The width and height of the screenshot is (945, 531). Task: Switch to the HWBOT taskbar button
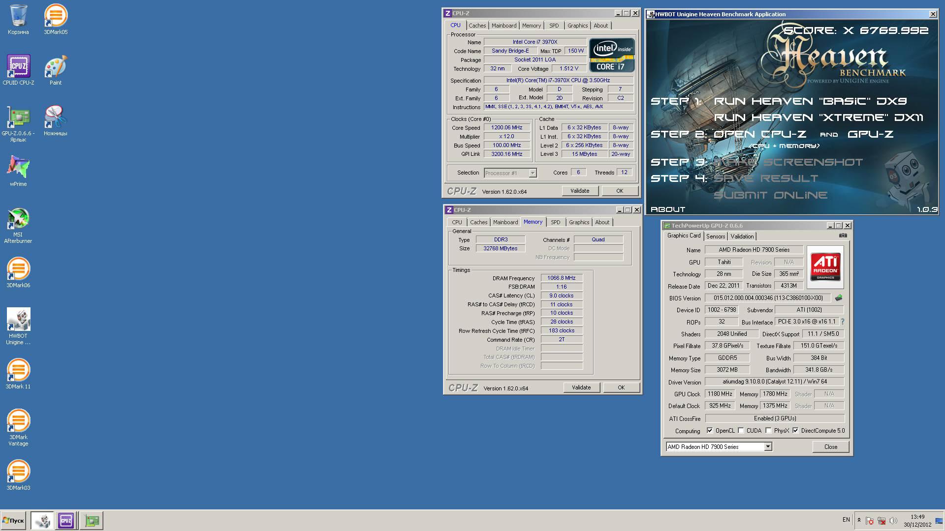click(43, 520)
